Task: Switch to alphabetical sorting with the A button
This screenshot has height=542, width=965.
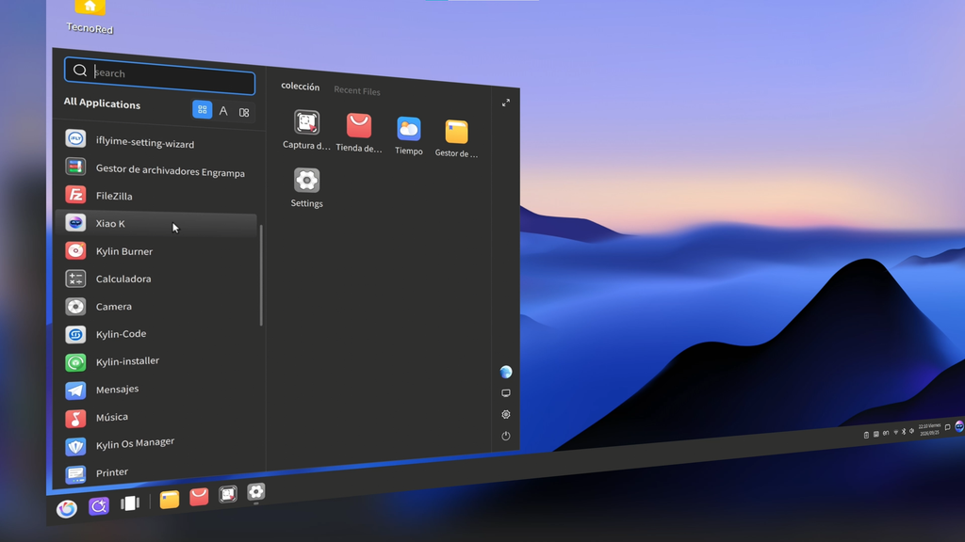Action: [x=223, y=111]
